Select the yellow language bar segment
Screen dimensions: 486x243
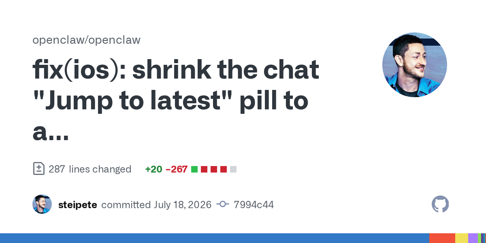(x=462, y=238)
